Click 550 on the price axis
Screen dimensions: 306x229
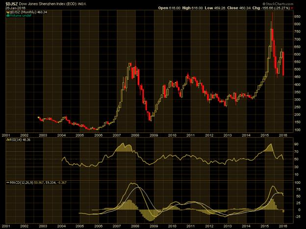pos(298,62)
